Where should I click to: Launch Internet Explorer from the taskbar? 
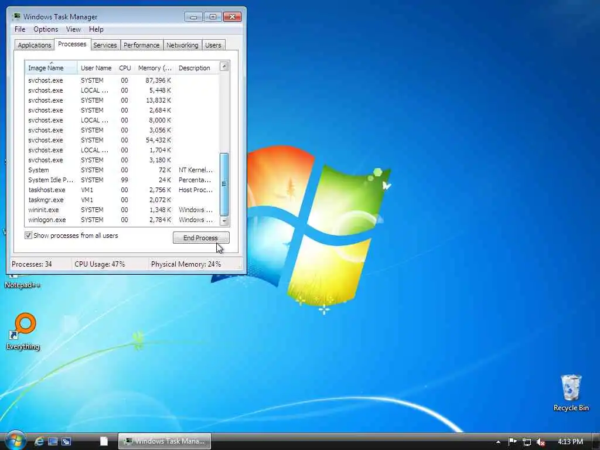click(39, 442)
